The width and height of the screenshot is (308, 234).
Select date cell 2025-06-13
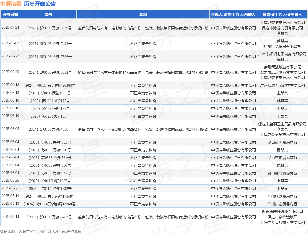[10, 93]
